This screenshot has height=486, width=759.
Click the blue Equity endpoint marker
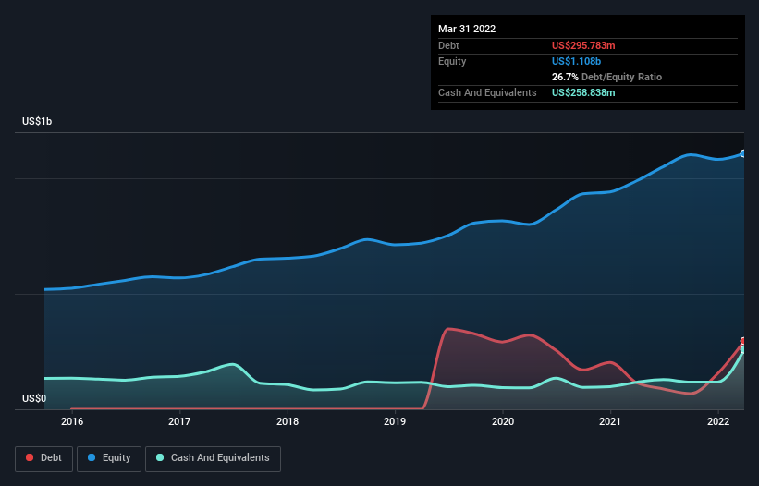[743, 153]
